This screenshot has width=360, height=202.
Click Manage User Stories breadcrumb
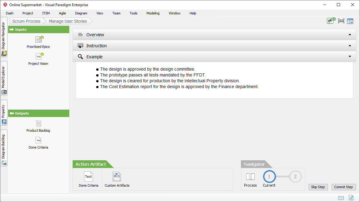point(68,21)
